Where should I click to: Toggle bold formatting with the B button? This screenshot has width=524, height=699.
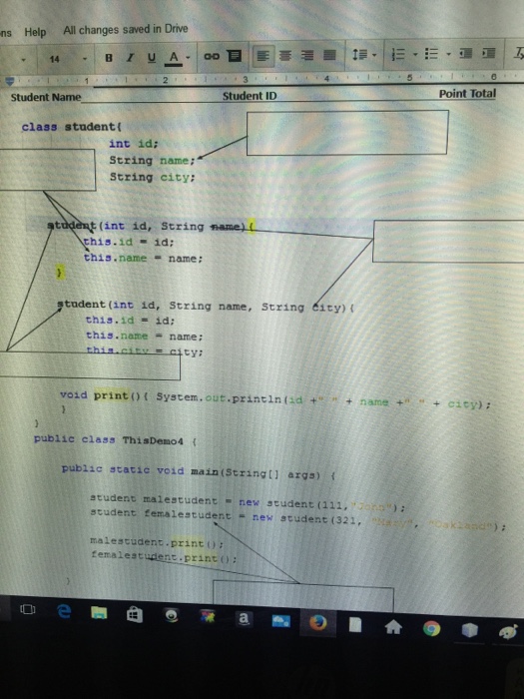click(x=108, y=58)
